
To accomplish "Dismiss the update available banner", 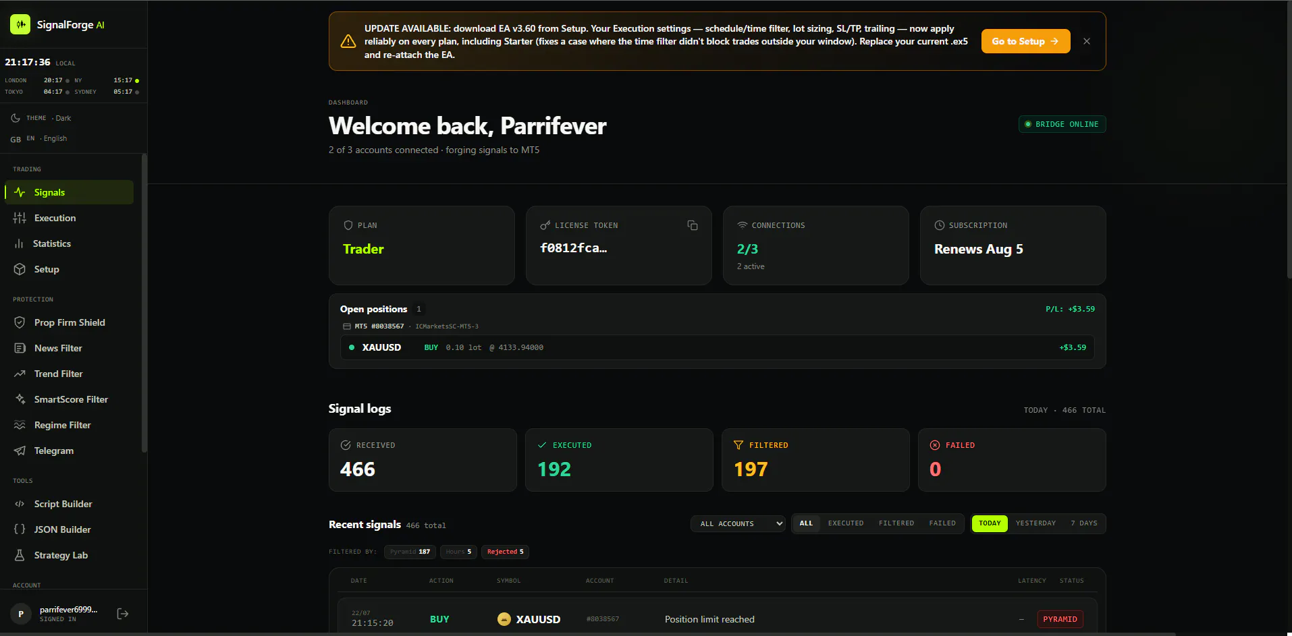I will (x=1087, y=41).
